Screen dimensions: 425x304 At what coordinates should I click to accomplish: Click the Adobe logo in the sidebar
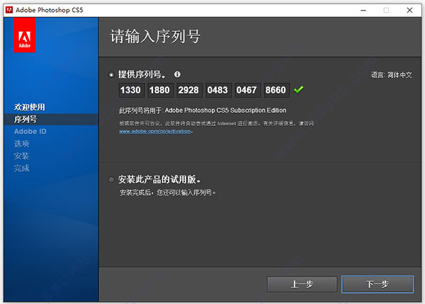pyautogui.click(x=25, y=35)
